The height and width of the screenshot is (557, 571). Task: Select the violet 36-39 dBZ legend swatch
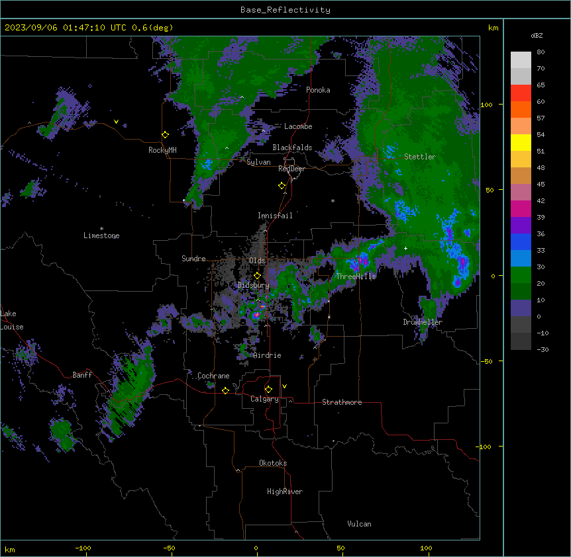point(521,226)
